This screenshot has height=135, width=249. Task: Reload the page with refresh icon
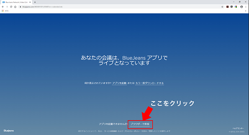pyautogui.click(x=11, y=7)
